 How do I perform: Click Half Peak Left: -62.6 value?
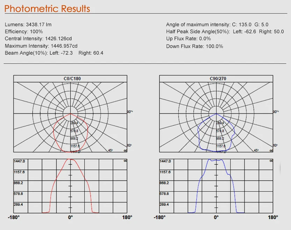click(x=245, y=31)
